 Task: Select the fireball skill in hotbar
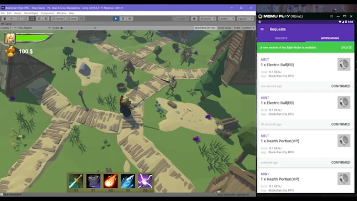[x=110, y=181]
